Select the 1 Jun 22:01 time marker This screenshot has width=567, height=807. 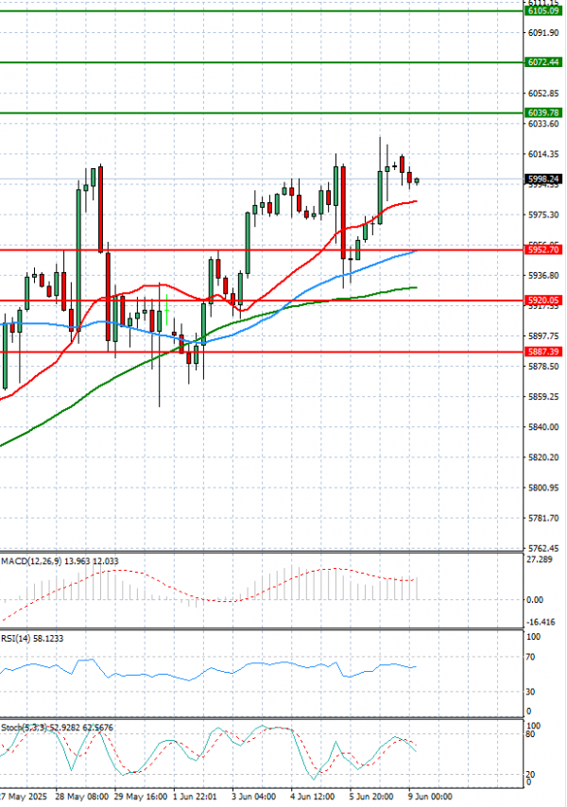[x=196, y=798]
